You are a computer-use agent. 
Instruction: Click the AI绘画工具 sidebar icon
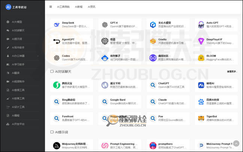8,98
